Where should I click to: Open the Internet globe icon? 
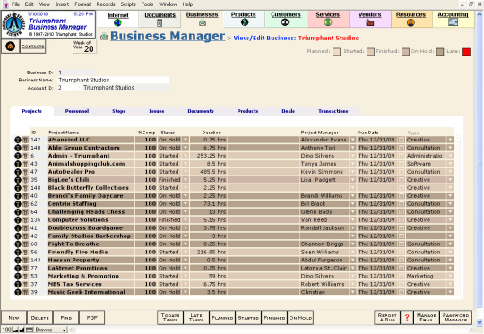[117, 22]
